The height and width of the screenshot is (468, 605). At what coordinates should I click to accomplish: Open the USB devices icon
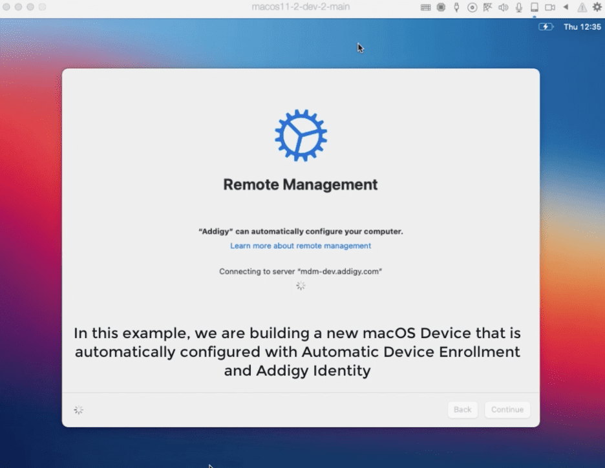(x=456, y=7)
